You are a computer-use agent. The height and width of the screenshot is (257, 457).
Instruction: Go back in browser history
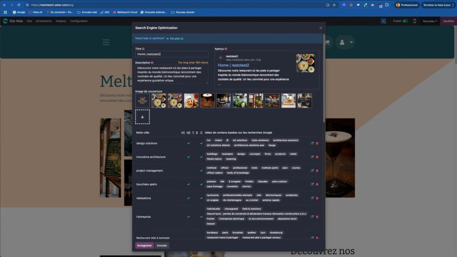coord(4,5)
